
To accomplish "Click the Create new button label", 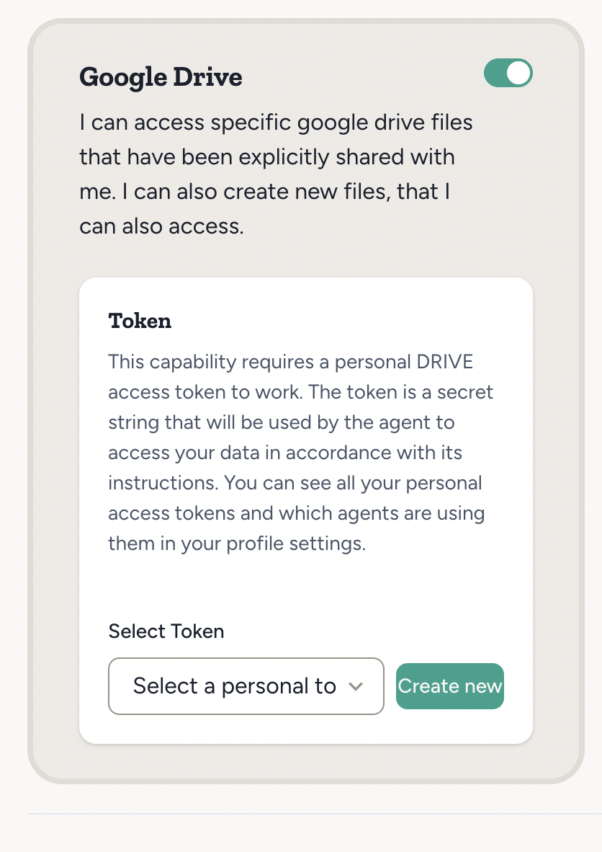I will (x=449, y=686).
